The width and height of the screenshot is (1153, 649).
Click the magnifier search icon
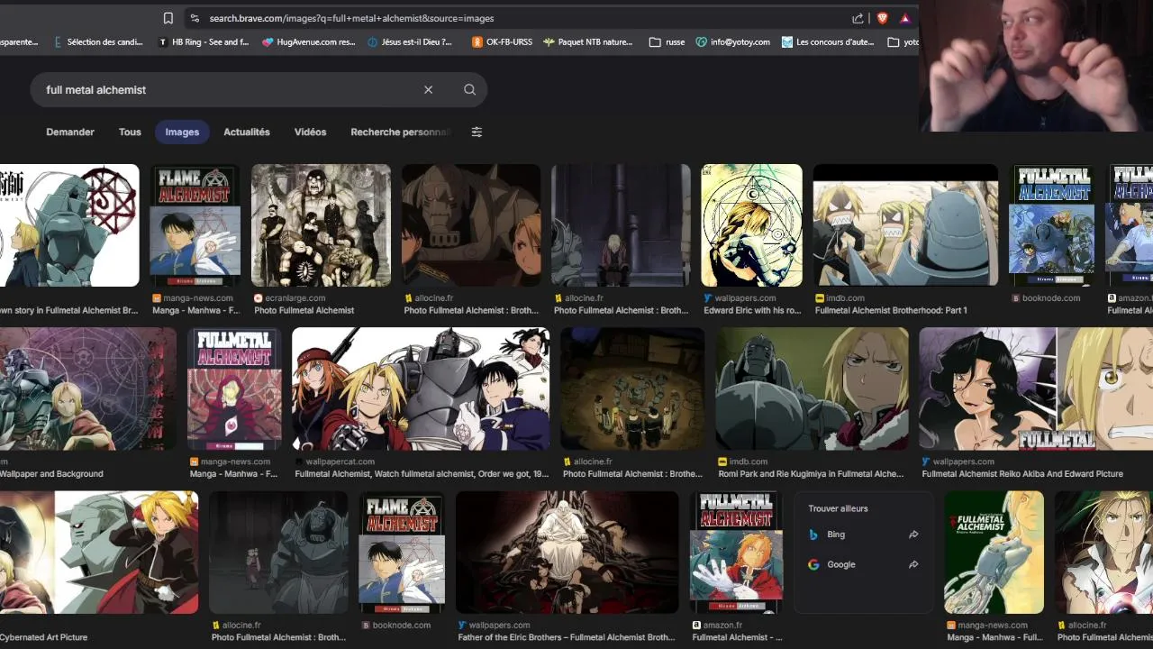469,89
